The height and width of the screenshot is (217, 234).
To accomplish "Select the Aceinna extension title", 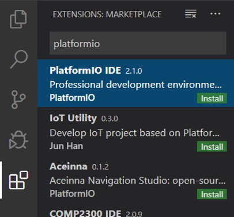I will pyautogui.click(x=69, y=166).
